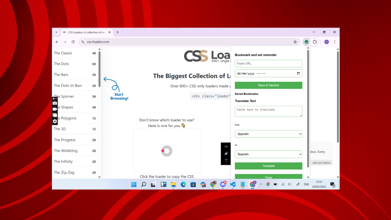This screenshot has height=220, width=391.
Task: Open floating toolbar settings gear
Action: point(55,121)
